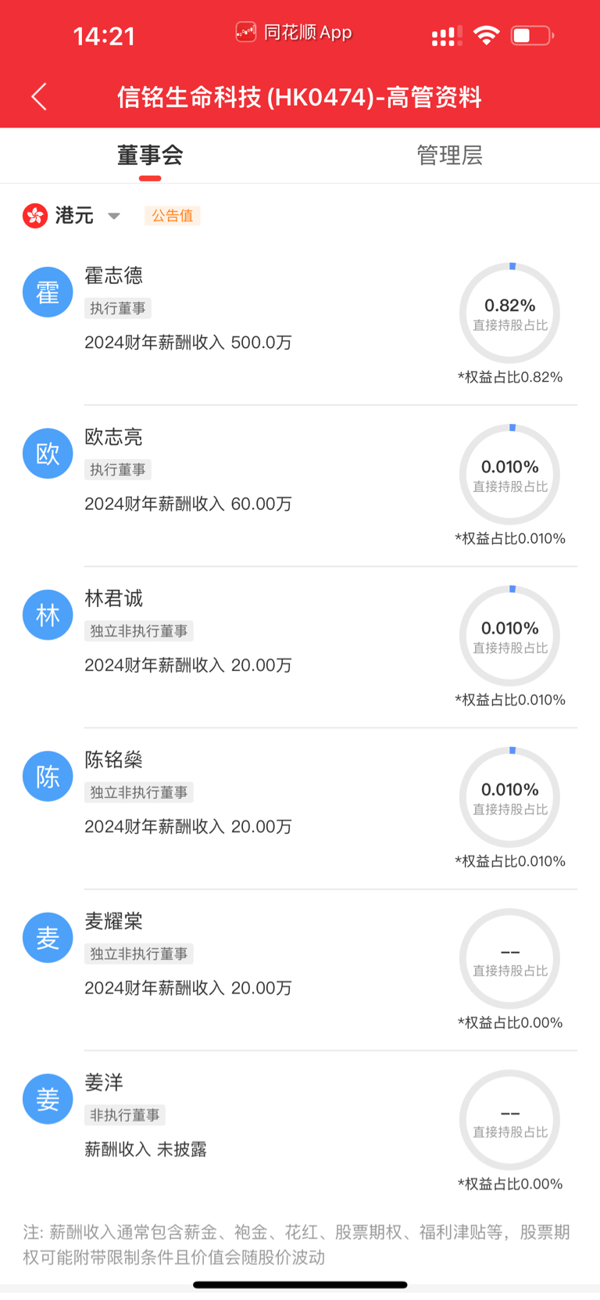Select the 董事会 tab
600x1300 pixels.
click(150, 155)
